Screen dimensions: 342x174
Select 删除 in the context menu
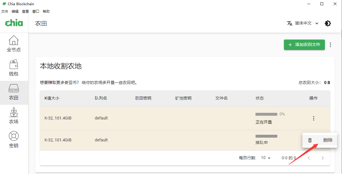click(328, 140)
